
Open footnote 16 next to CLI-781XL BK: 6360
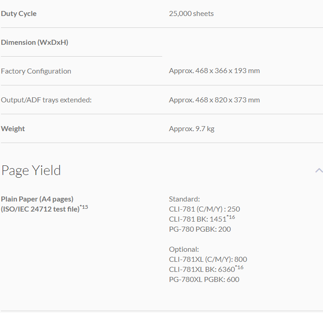point(239,267)
